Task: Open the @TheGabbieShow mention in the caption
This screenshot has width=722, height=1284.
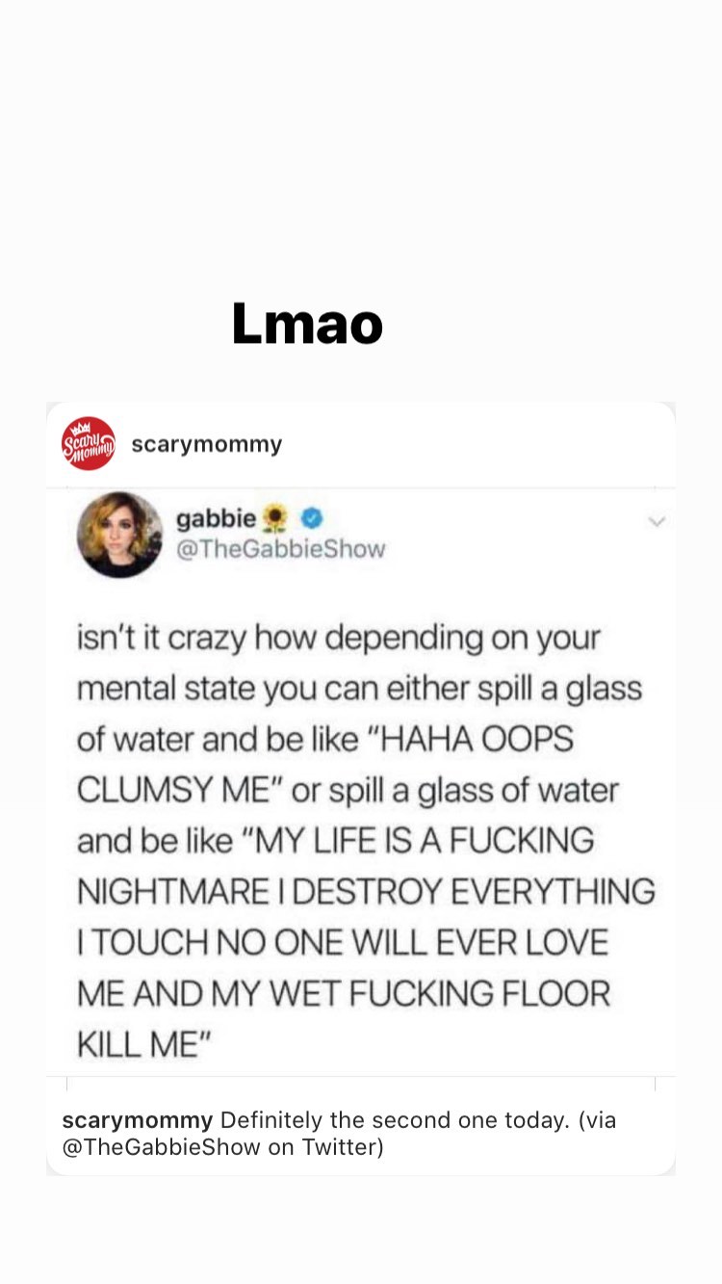Action: coord(162,1147)
